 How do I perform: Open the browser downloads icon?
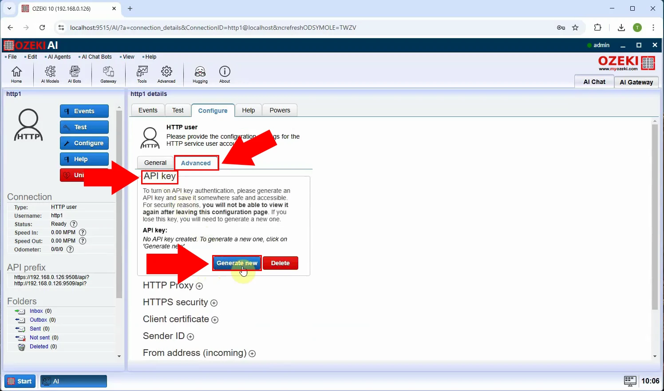(621, 28)
